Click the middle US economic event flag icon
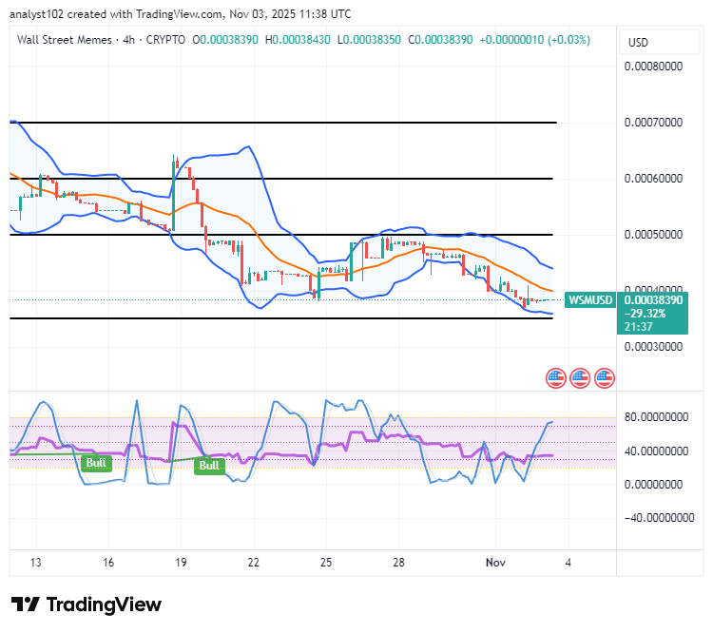 (x=580, y=378)
